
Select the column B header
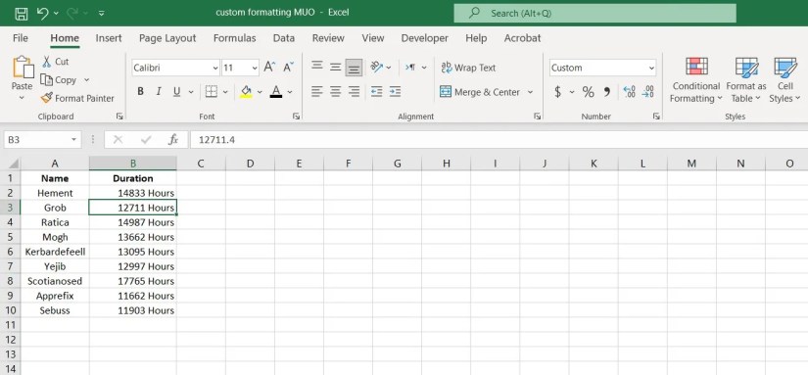pos(133,164)
